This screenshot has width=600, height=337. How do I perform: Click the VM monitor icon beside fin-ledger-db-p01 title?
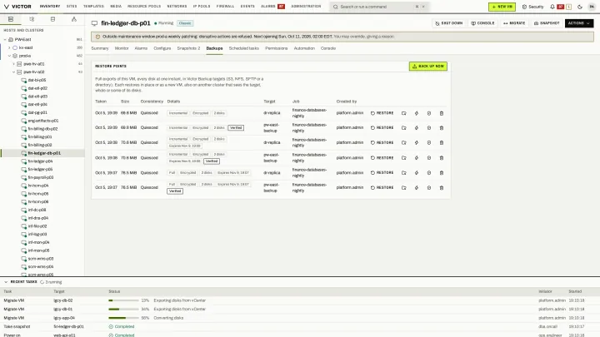[94, 23]
